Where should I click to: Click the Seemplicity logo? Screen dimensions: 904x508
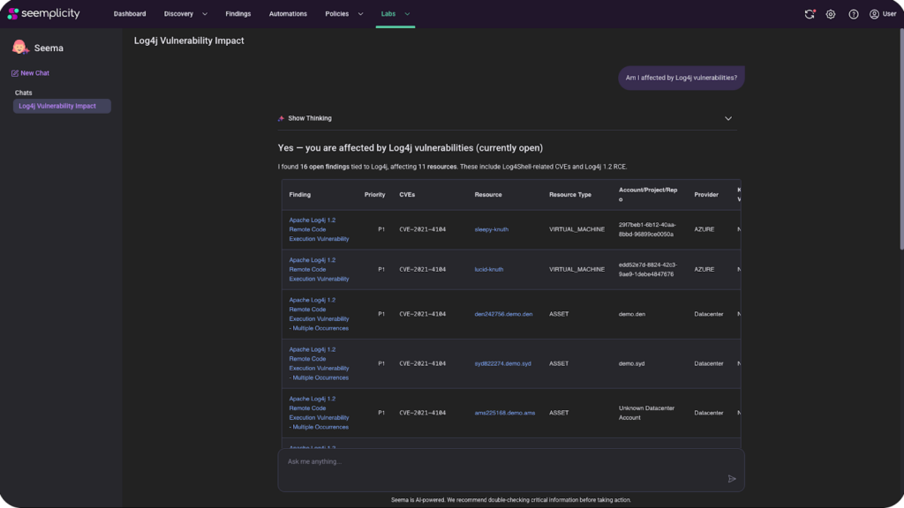tap(43, 13)
